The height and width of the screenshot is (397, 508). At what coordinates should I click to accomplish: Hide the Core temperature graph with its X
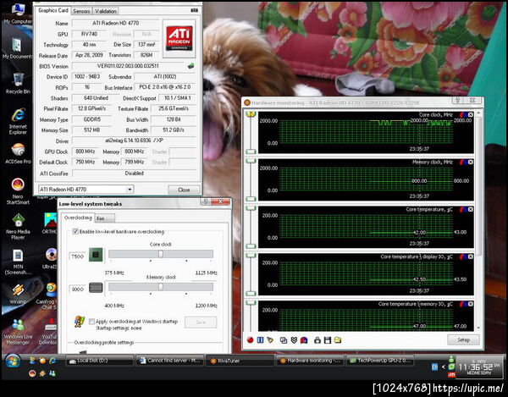471,210
